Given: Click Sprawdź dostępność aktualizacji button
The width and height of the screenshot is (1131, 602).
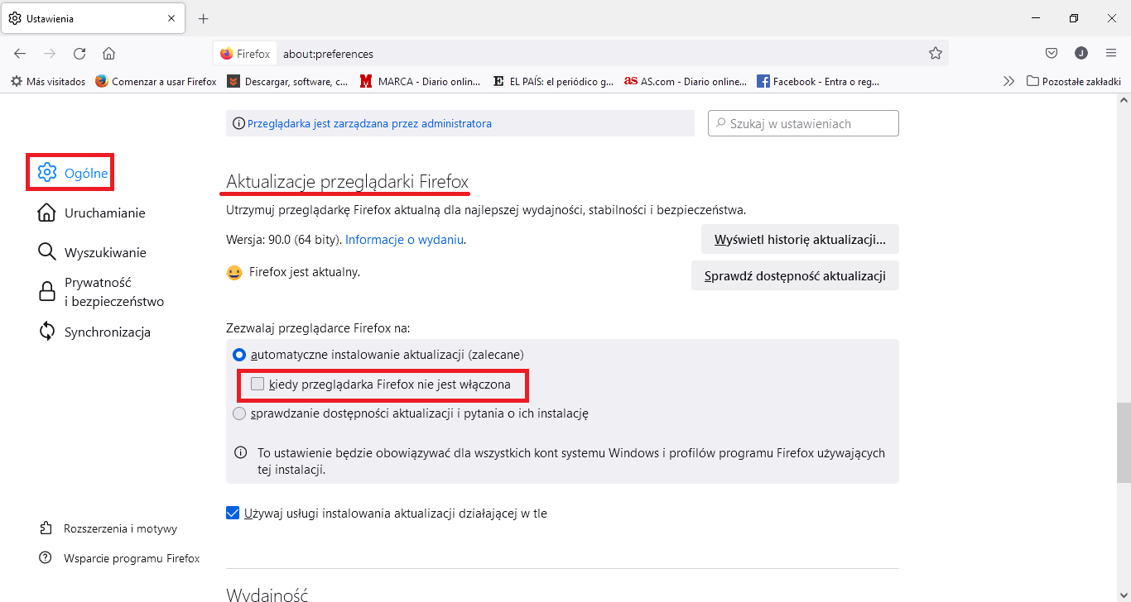Looking at the screenshot, I should (795, 275).
